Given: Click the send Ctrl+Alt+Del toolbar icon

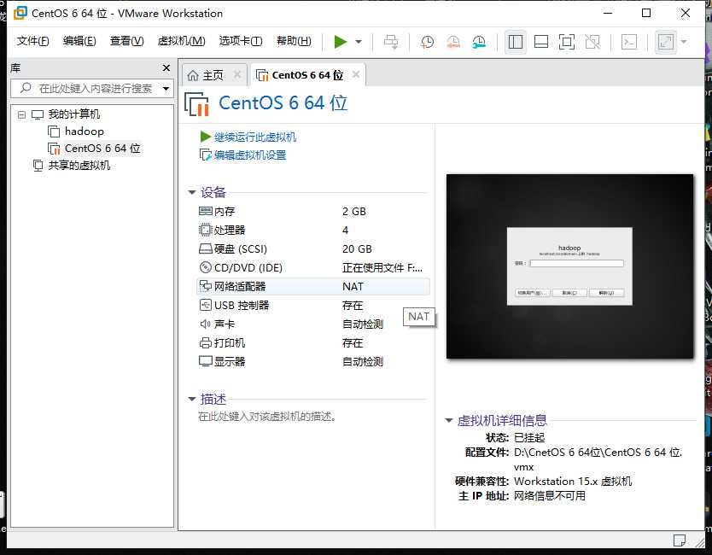Looking at the screenshot, I should (x=390, y=42).
